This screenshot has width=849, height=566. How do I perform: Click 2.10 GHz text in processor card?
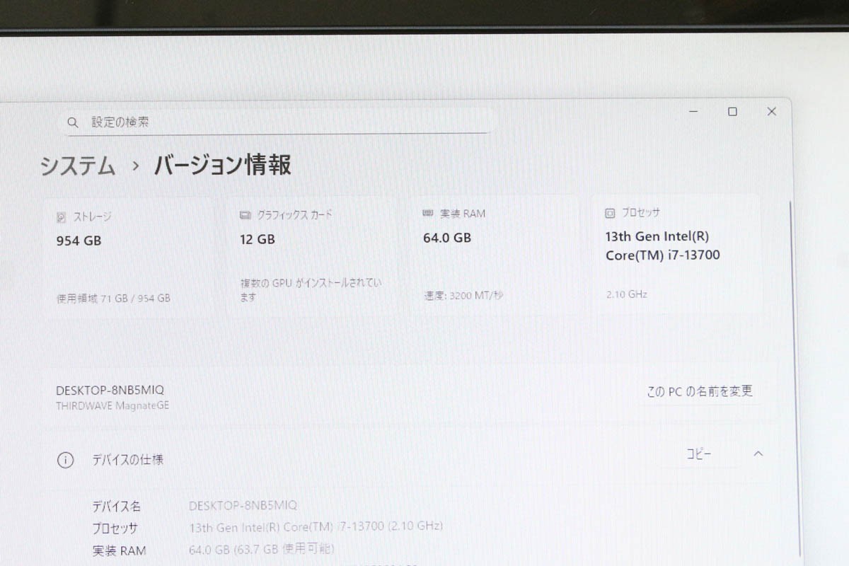(627, 294)
